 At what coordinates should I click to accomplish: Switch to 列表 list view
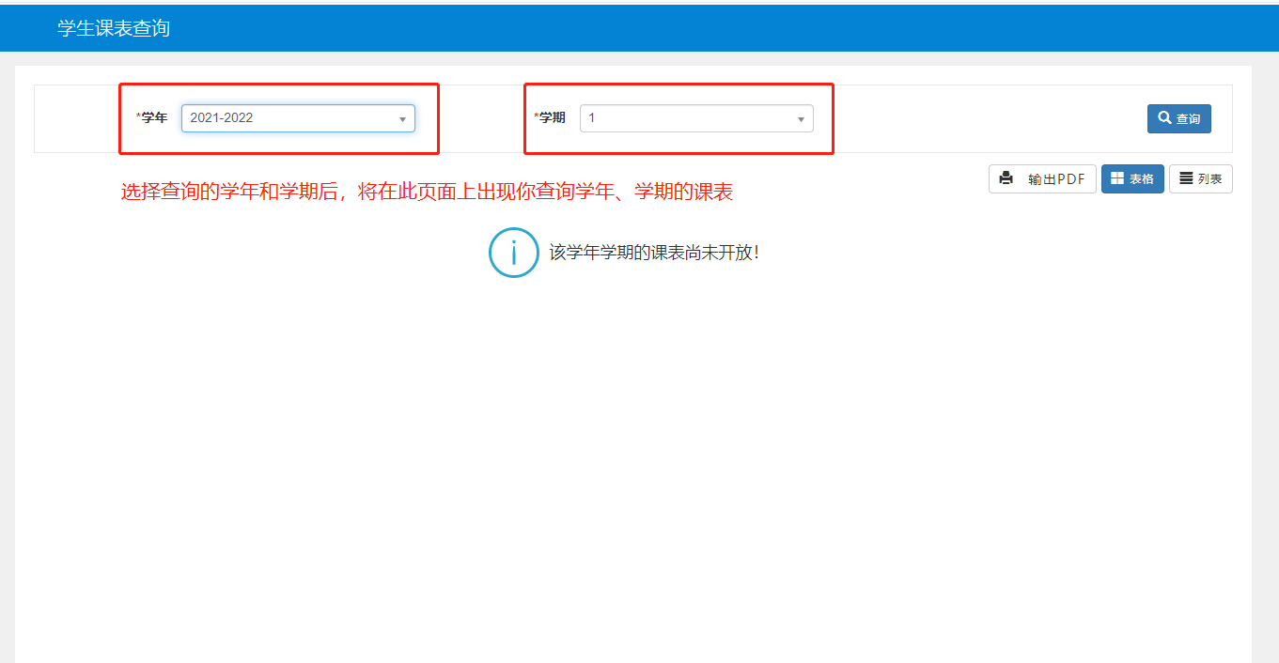pyautogui.click(x=1200, y=179)
